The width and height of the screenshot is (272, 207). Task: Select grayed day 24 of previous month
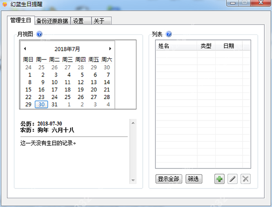point(28,67)
